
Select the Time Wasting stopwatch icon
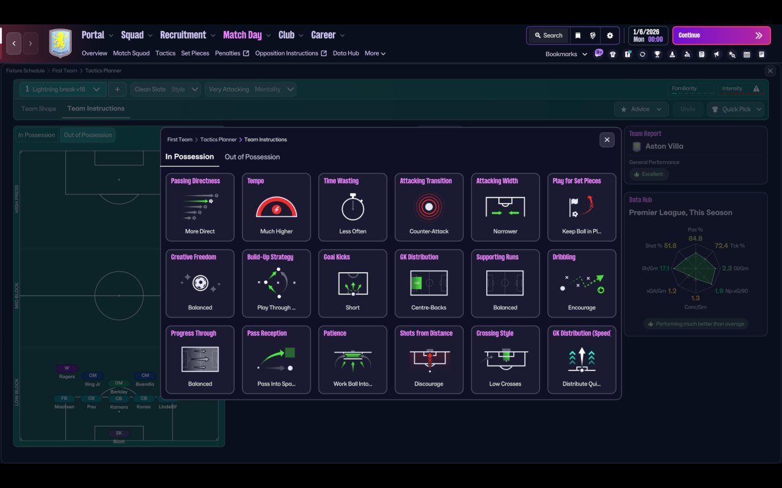(x=353, y=207)
